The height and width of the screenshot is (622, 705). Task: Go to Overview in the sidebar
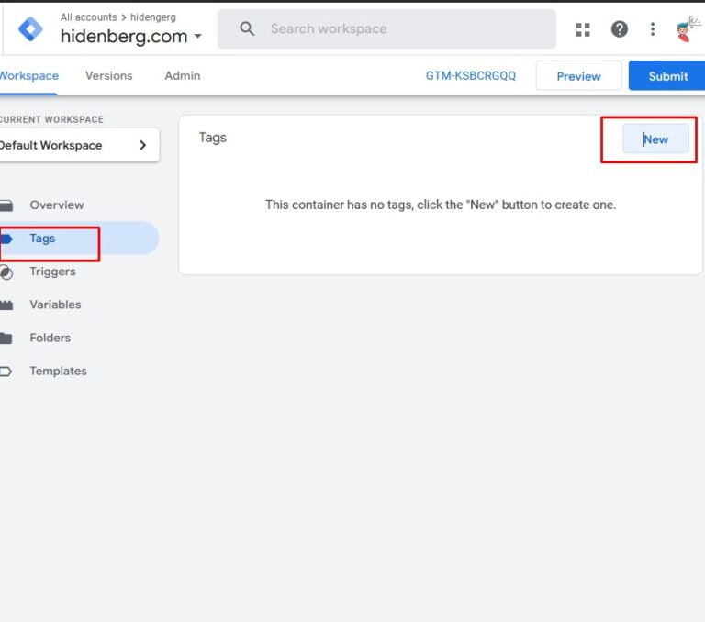point(56,205)
